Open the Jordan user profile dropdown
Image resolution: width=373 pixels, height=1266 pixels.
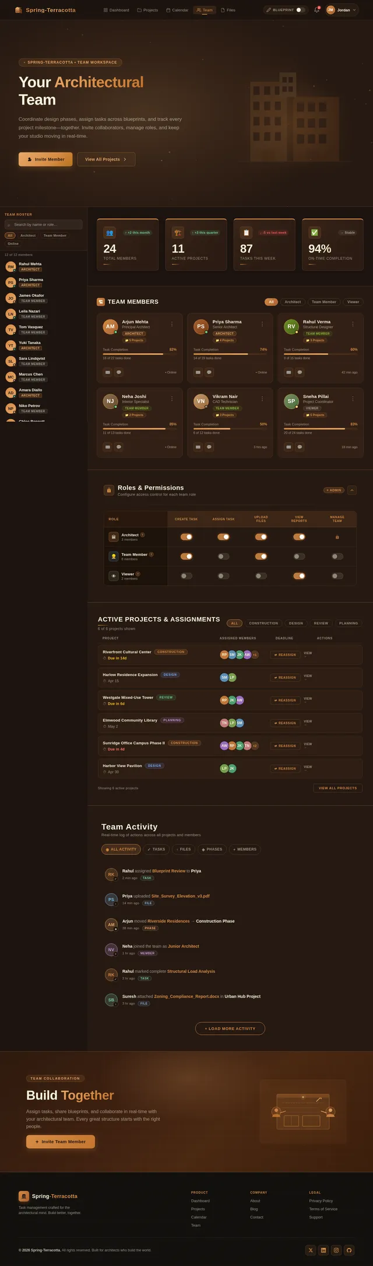(x=342, y=10)
